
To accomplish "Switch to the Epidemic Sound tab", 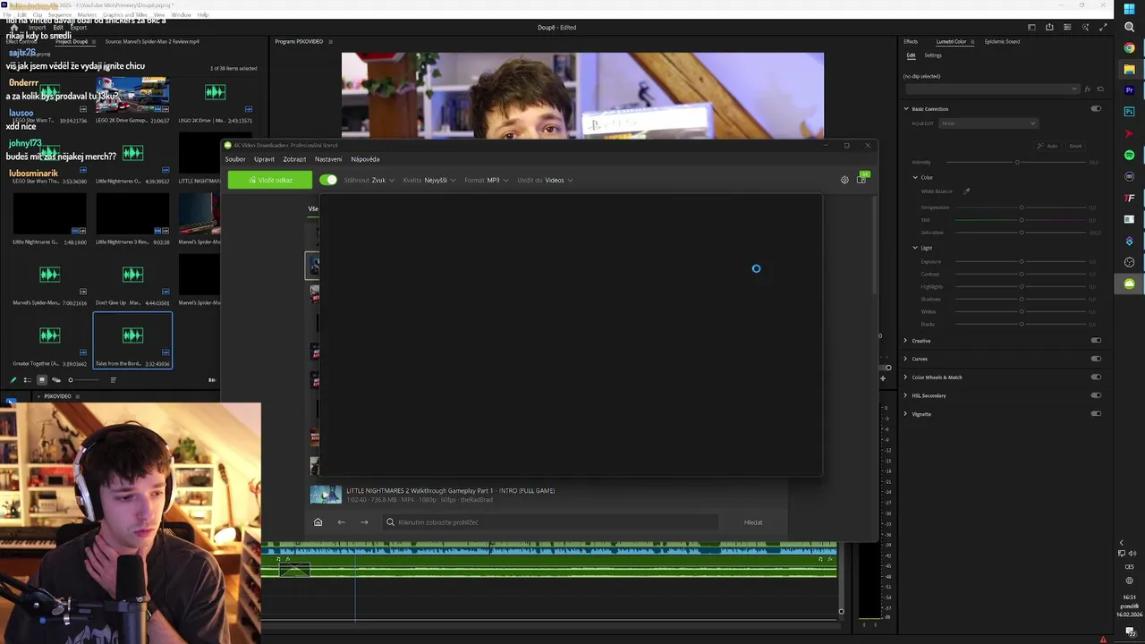I will (1002, 41).
